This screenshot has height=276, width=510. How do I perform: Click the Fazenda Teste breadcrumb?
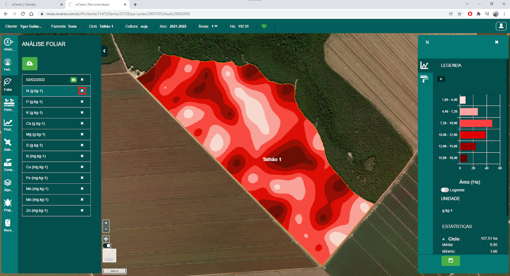[64, 26]
